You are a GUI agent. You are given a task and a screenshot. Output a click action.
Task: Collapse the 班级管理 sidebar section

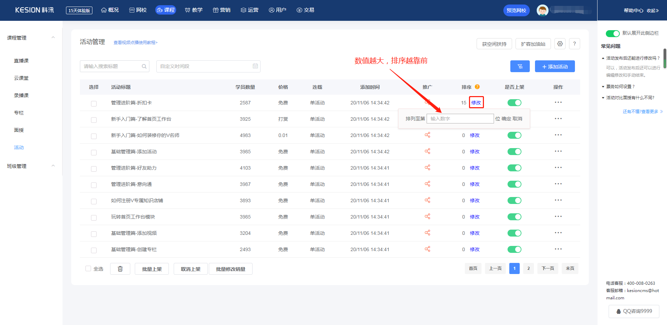[53, 166]
